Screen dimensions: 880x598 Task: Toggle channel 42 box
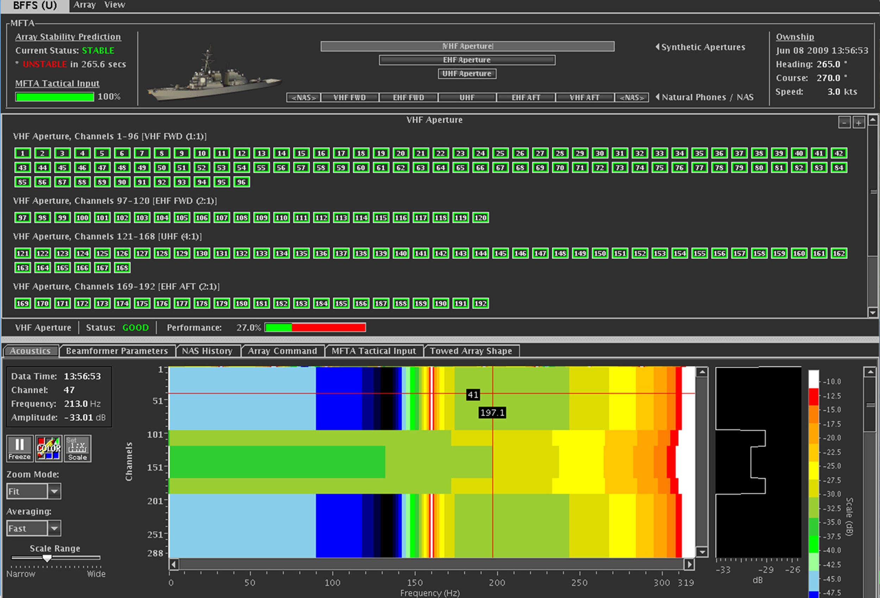tap(839, 153)
